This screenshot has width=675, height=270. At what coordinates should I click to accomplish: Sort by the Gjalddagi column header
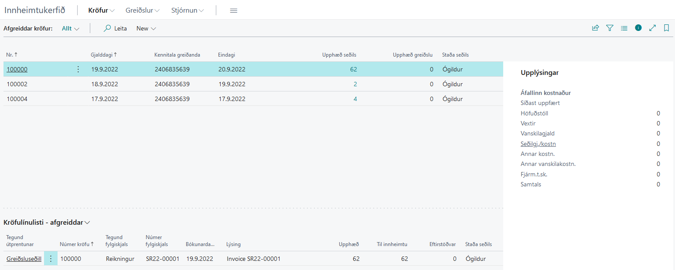[104, 55]
